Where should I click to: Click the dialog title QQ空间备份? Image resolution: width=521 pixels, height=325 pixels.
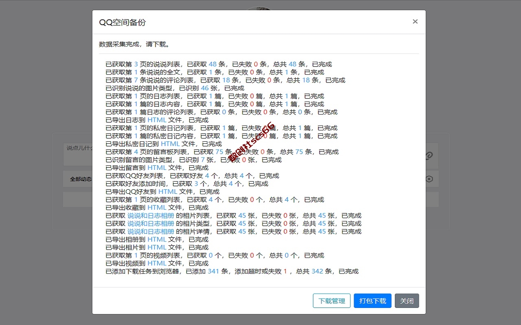pos(123,22)
